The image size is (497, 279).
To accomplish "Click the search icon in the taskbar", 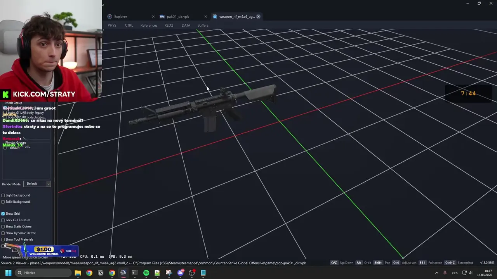I will point(19,273).
